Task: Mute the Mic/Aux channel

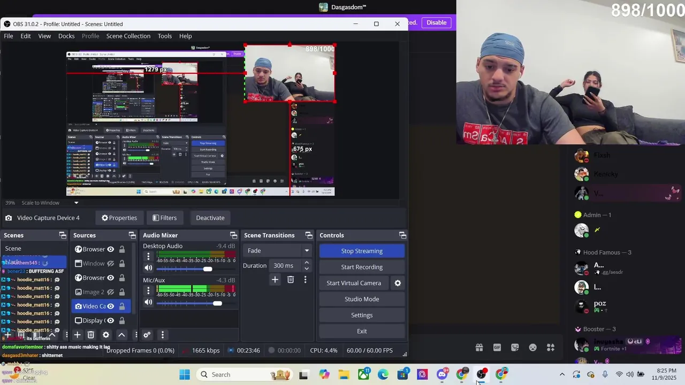Action: click(148, 303)
